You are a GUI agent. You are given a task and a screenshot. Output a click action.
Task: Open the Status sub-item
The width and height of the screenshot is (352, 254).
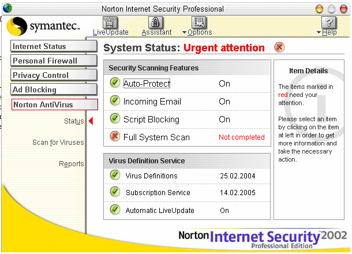[x=74, y=121]
